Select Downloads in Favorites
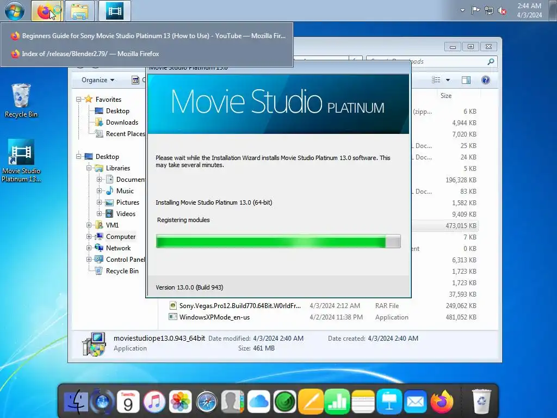557x418 pixels. coord(122,122)
